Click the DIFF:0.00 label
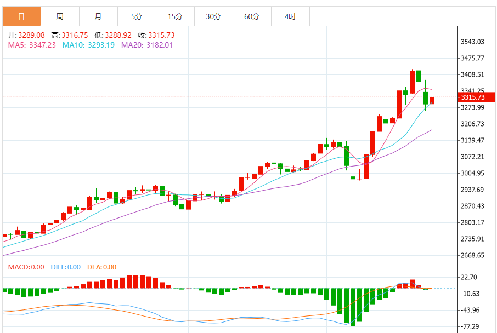Image resolution: width=497 pixels, height=333 pixels. (x=66, y=267)
